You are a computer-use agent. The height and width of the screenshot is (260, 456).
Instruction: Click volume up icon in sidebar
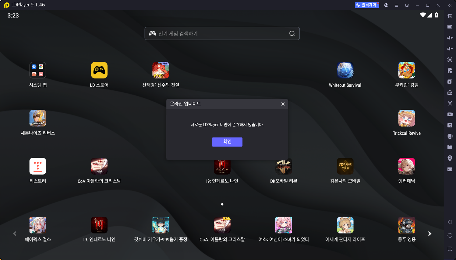click(450, 38)
